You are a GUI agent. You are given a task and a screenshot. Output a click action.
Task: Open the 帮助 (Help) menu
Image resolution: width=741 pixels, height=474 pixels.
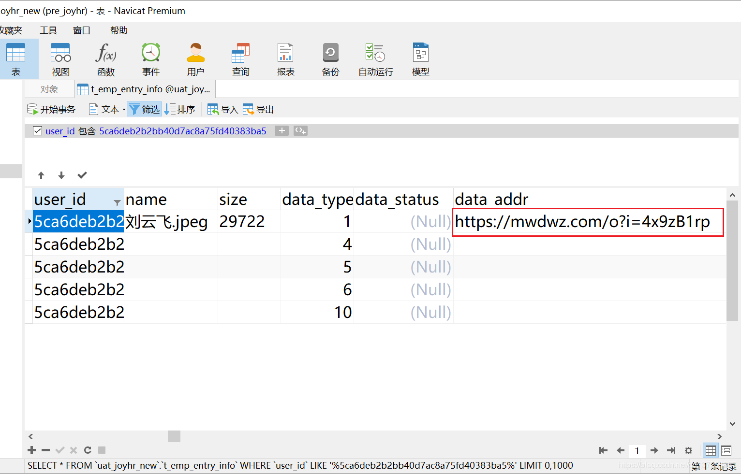(x=119, y=30)
